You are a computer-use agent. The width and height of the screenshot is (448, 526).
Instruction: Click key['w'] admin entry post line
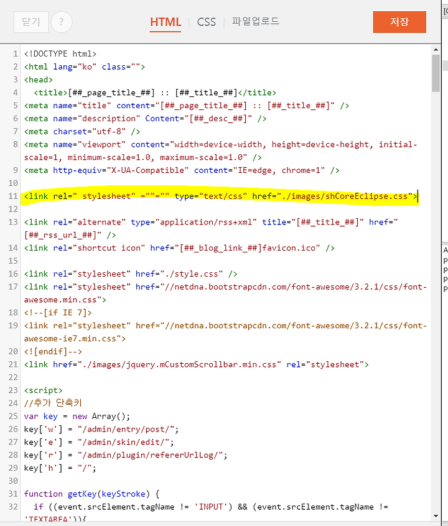(x=101, y=430)
